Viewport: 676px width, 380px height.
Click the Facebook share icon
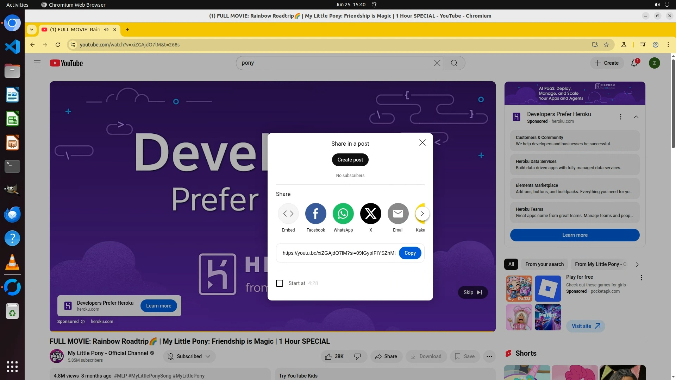[x=315, y=214]
